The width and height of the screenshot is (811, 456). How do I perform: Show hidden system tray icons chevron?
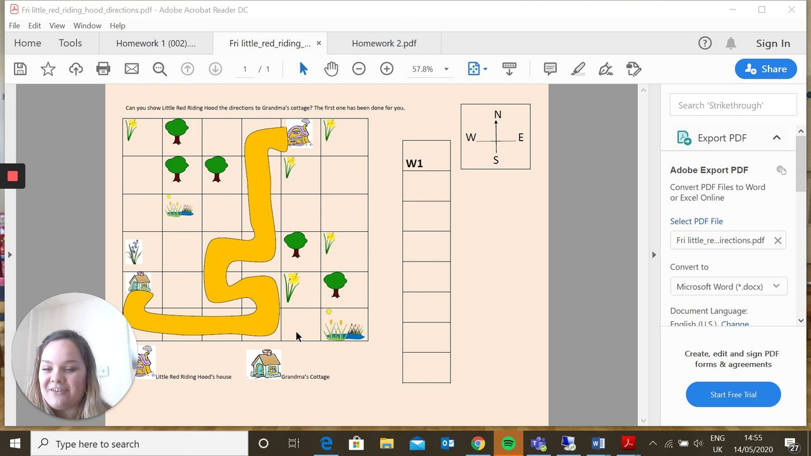pyautogui.click(x=653, y=443)
